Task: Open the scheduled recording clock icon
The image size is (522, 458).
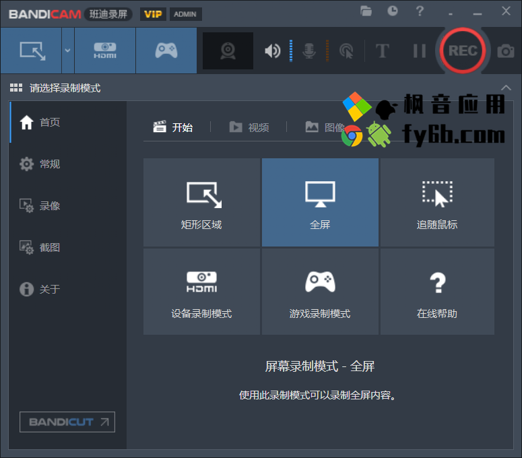Action: pyautogui.click(x=393, y=11)
